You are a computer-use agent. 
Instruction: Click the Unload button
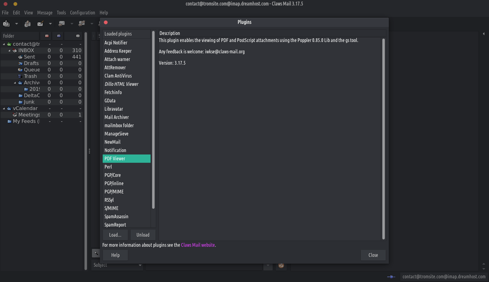pyautogui.click(x=143, y=235)
